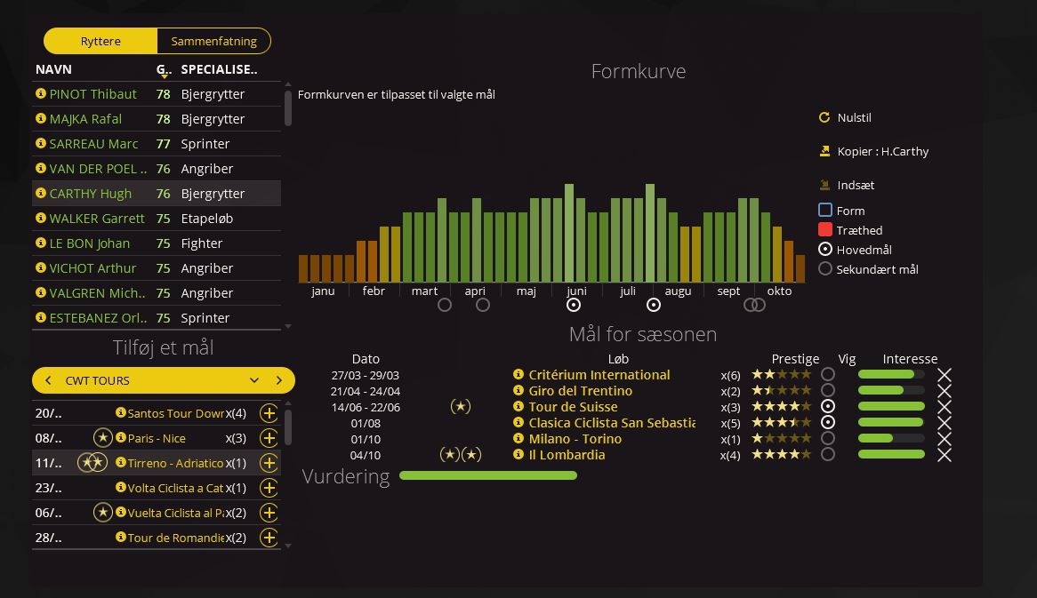Select rider SARREAU Marc
Viewport: 1037px width, 598px height.
pyautogui.click(x=93, y=144)
